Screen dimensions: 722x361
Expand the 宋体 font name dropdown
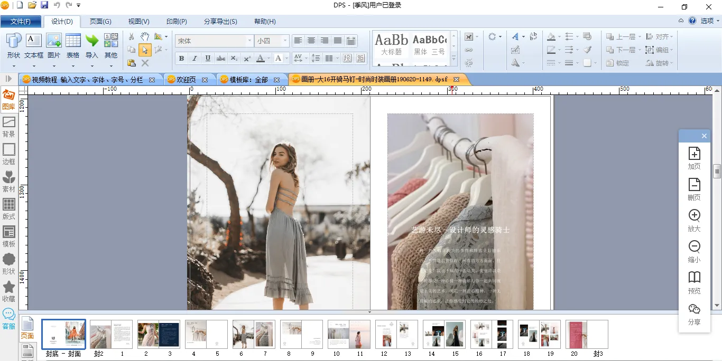pyautogui.click(x=249, y=41)
